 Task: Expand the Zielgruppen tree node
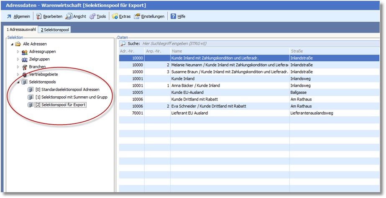pos(18,59)
